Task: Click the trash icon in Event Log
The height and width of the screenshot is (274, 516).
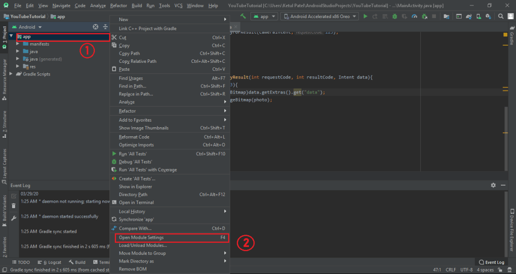Action: pos(14,206)
